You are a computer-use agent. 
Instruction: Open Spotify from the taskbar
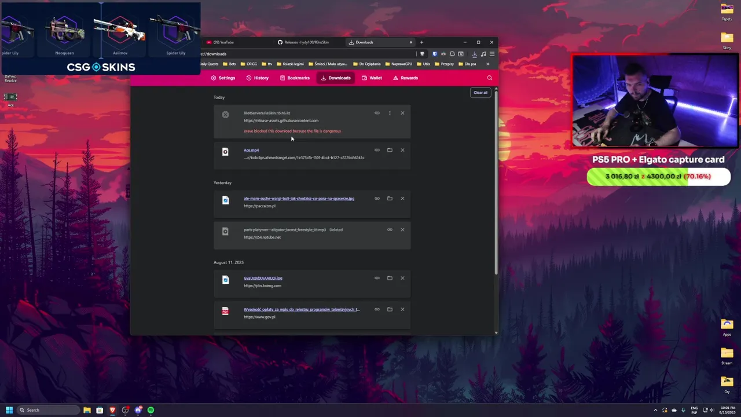click(151, 410)
